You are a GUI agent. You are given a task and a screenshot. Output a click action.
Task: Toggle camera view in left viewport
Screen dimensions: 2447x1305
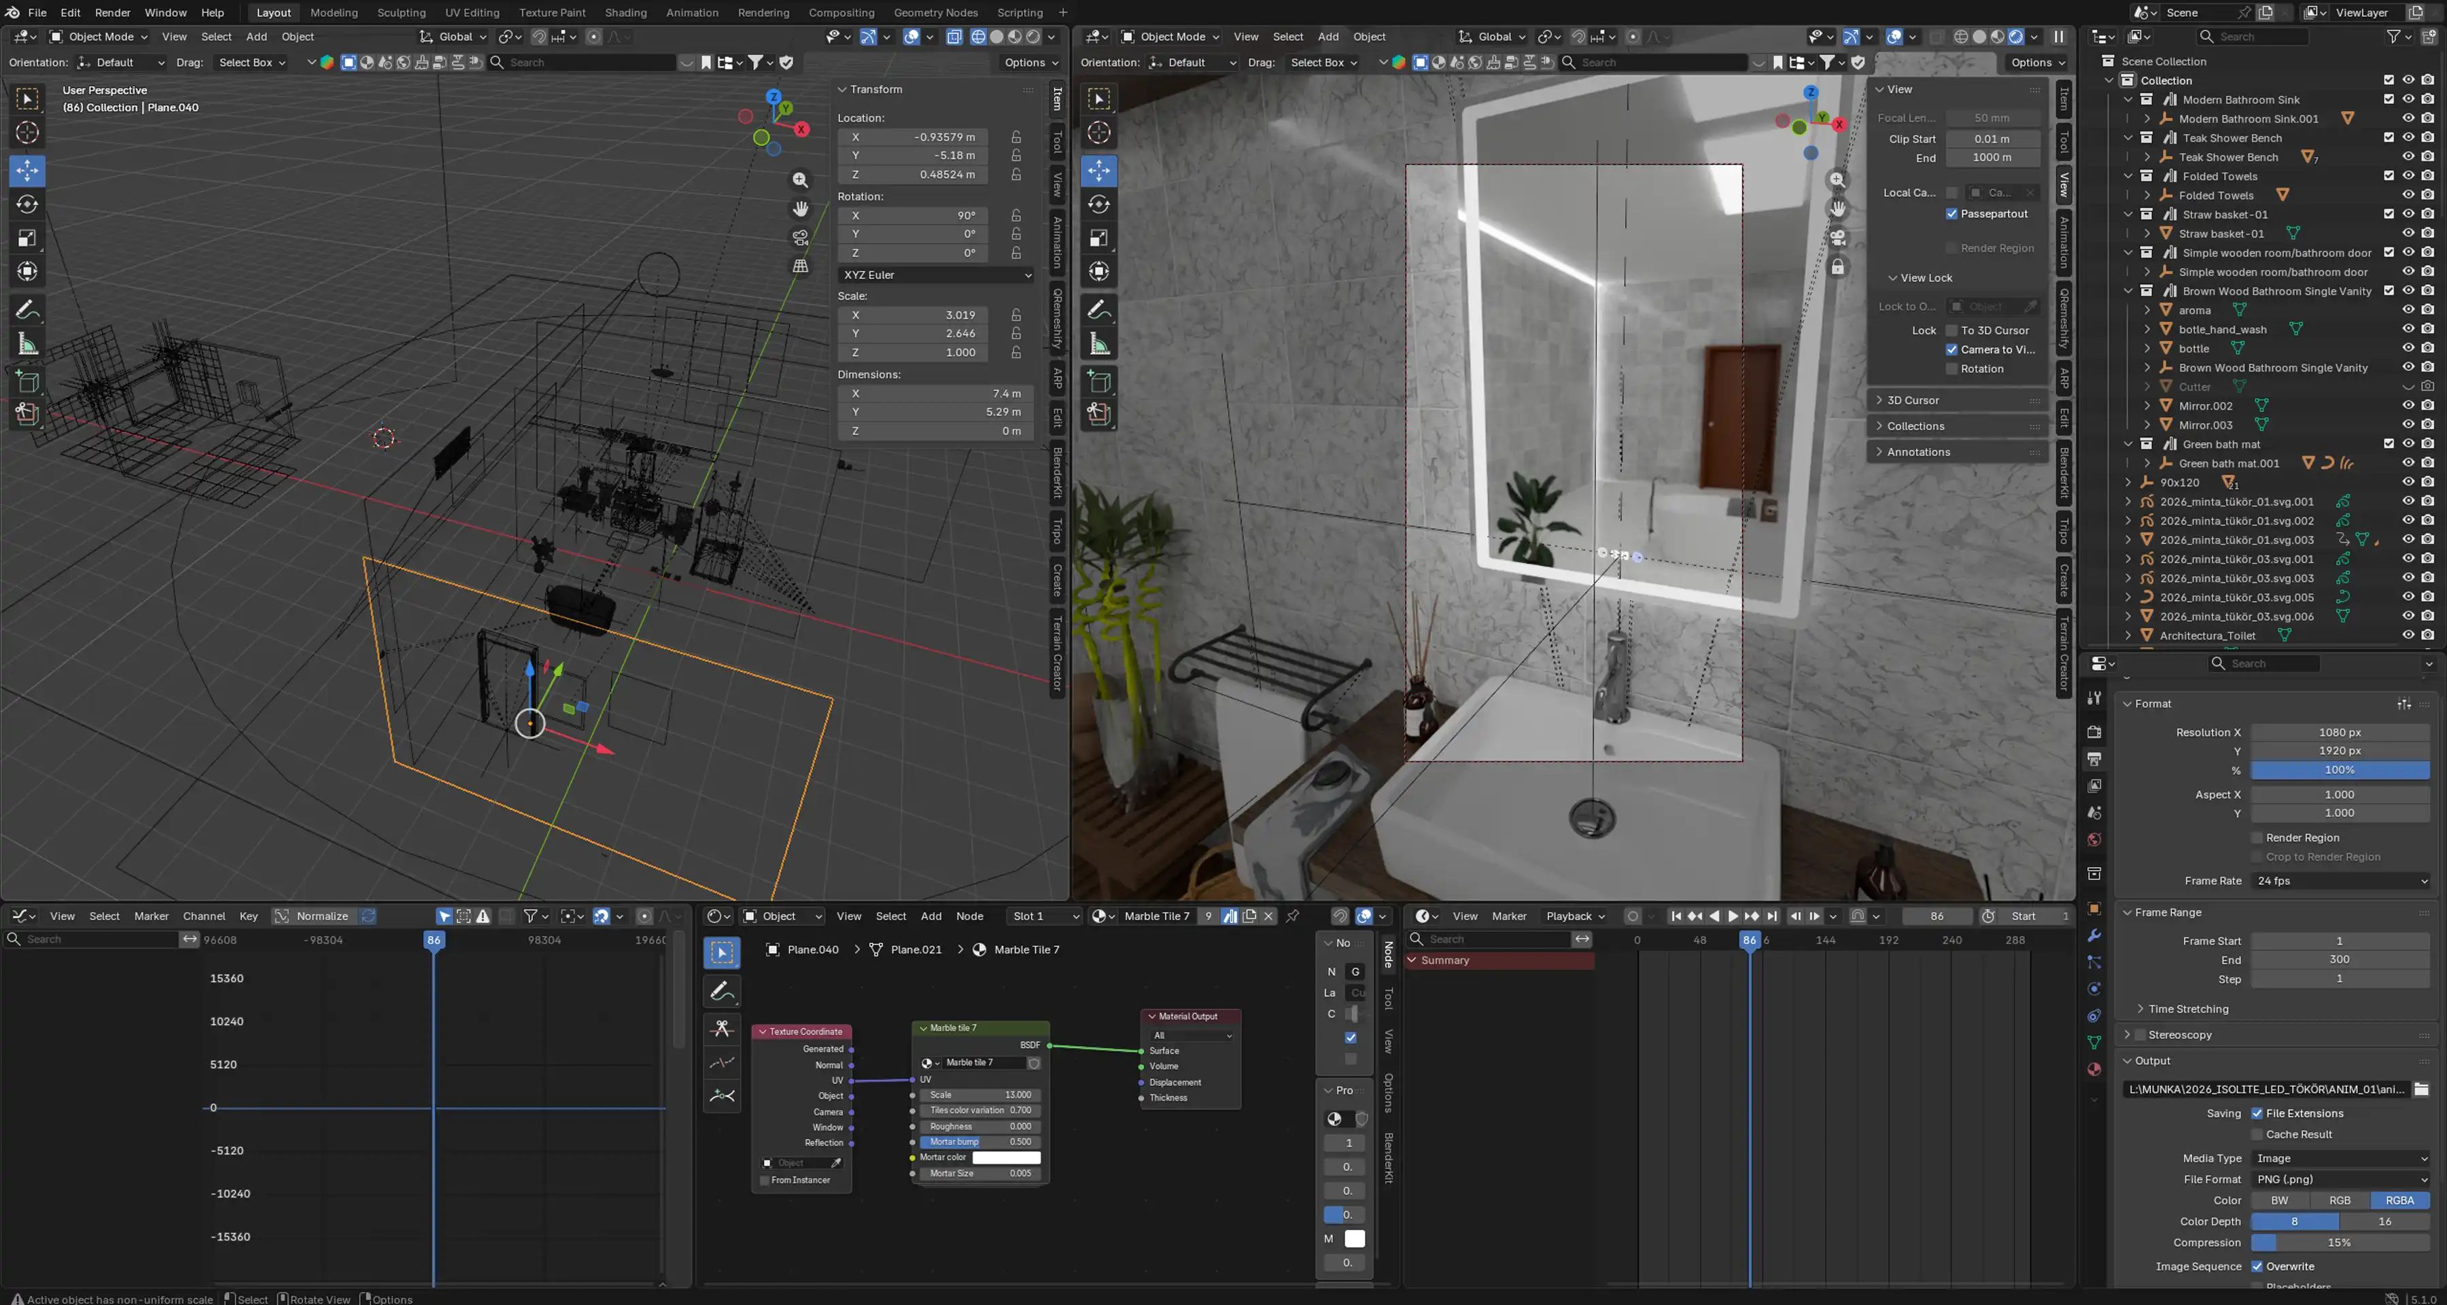tap(801, 237)
